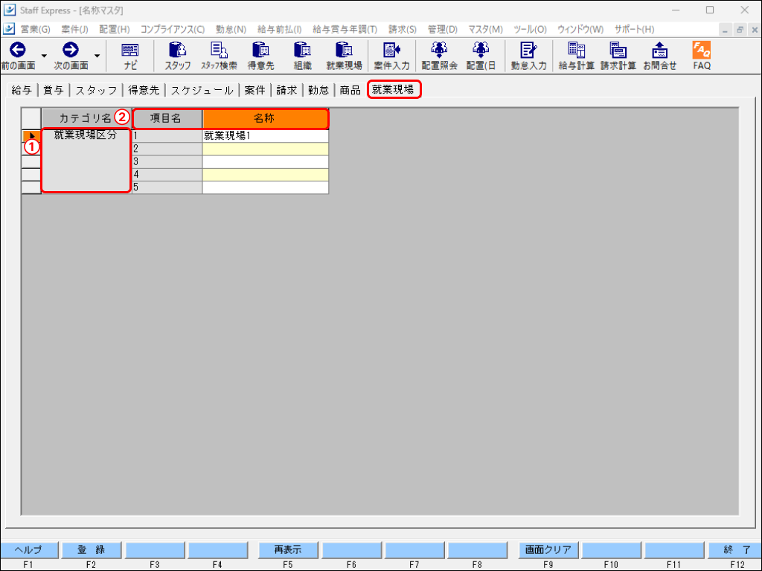Switch to the 案件 tab
The image size is (762, 571).
pyautogui.click(x=254, y=90)
